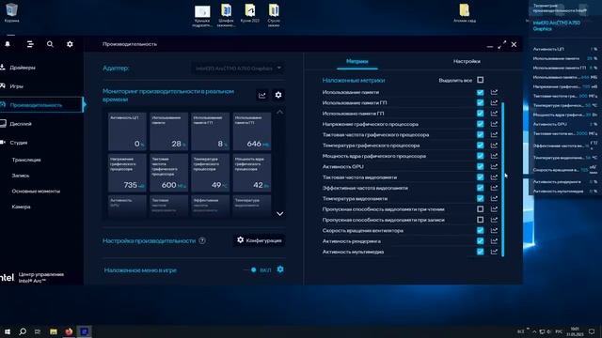
Task: Enable Пропускная способность видеопамяти при записи
Action: (x=480, y=220)
